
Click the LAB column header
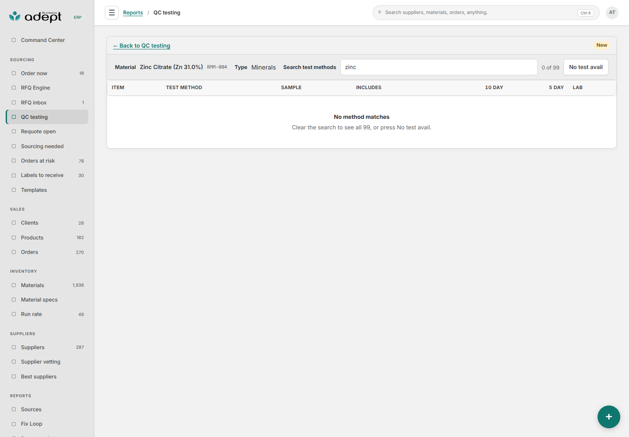pos(577,87)
